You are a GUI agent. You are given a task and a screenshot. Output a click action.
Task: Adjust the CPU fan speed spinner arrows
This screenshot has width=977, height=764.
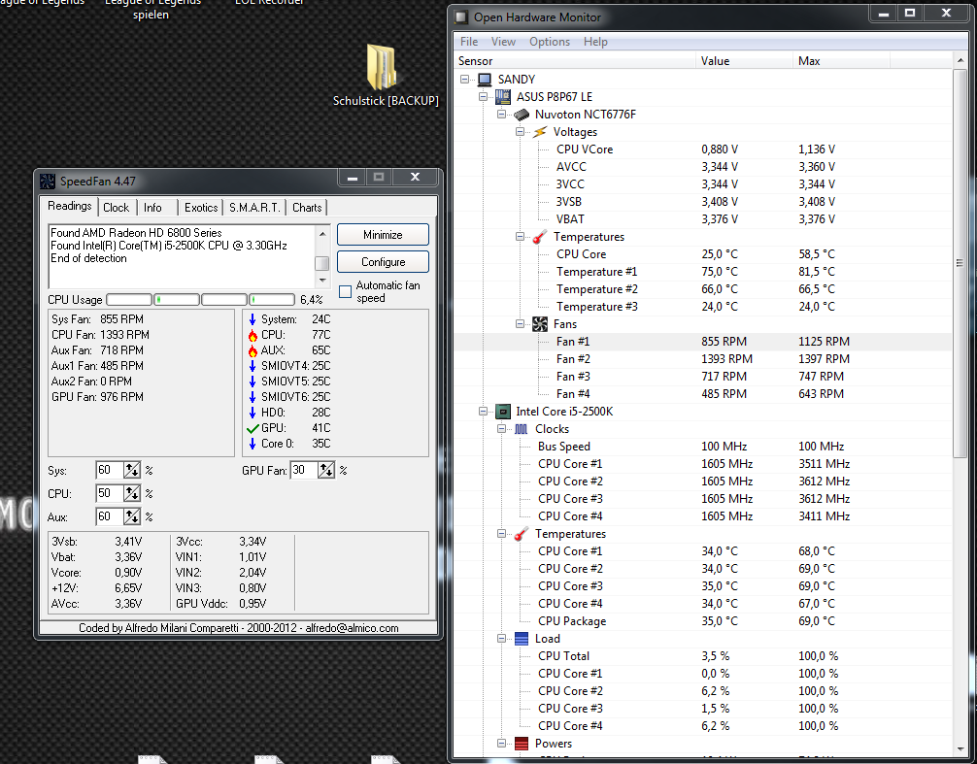click(132, 494)
